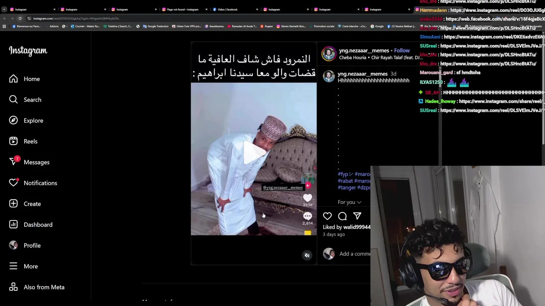Expand the For you dropdown
This screenshot has height=306, width=545.
[x=350, y=202]
